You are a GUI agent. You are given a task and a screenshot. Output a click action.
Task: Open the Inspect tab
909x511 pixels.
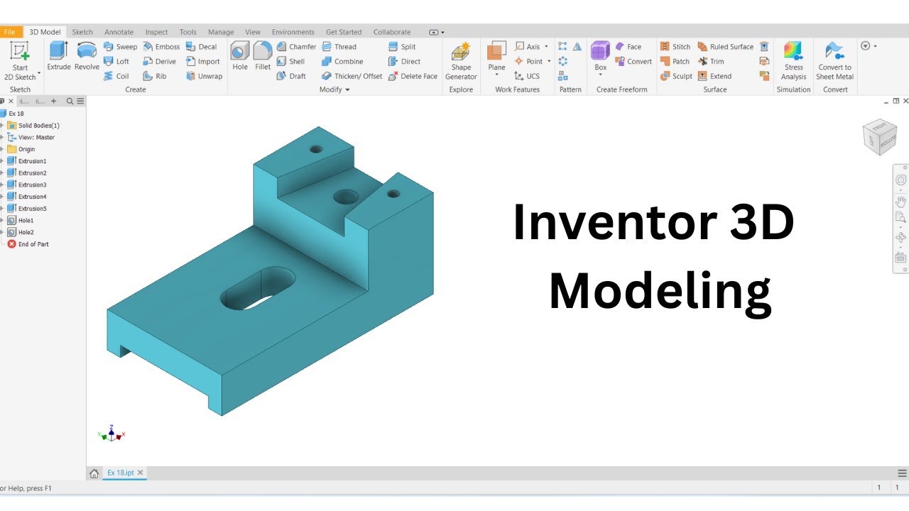coord(156,32)
